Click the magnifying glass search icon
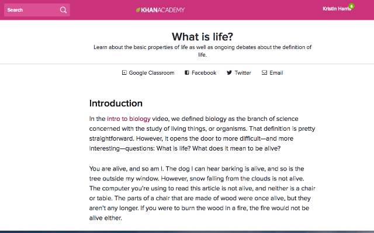 [63, 10]
